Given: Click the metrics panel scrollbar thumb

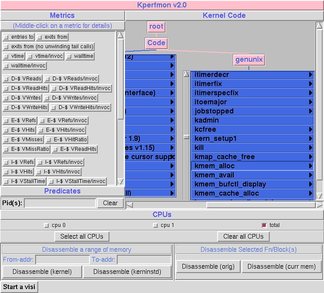Looking at the screenshot, I should click(x=120, y=79).
